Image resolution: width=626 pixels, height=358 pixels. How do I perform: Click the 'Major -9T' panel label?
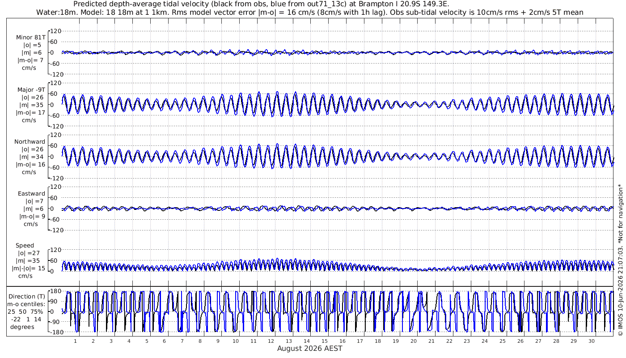[30, 90]
